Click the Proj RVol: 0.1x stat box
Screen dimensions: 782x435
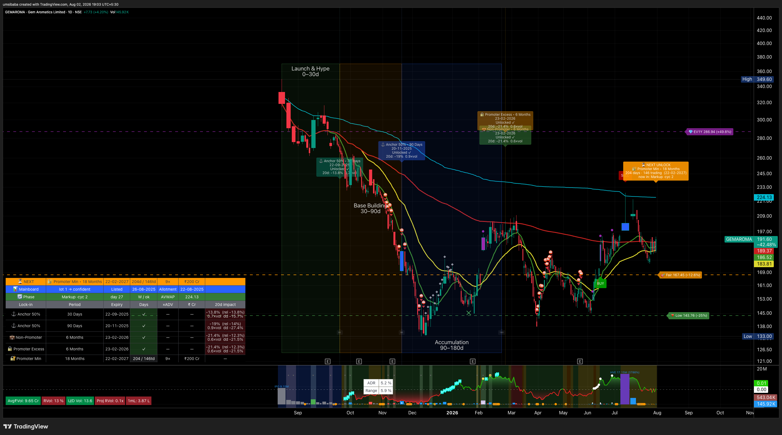tap(110, 401)
